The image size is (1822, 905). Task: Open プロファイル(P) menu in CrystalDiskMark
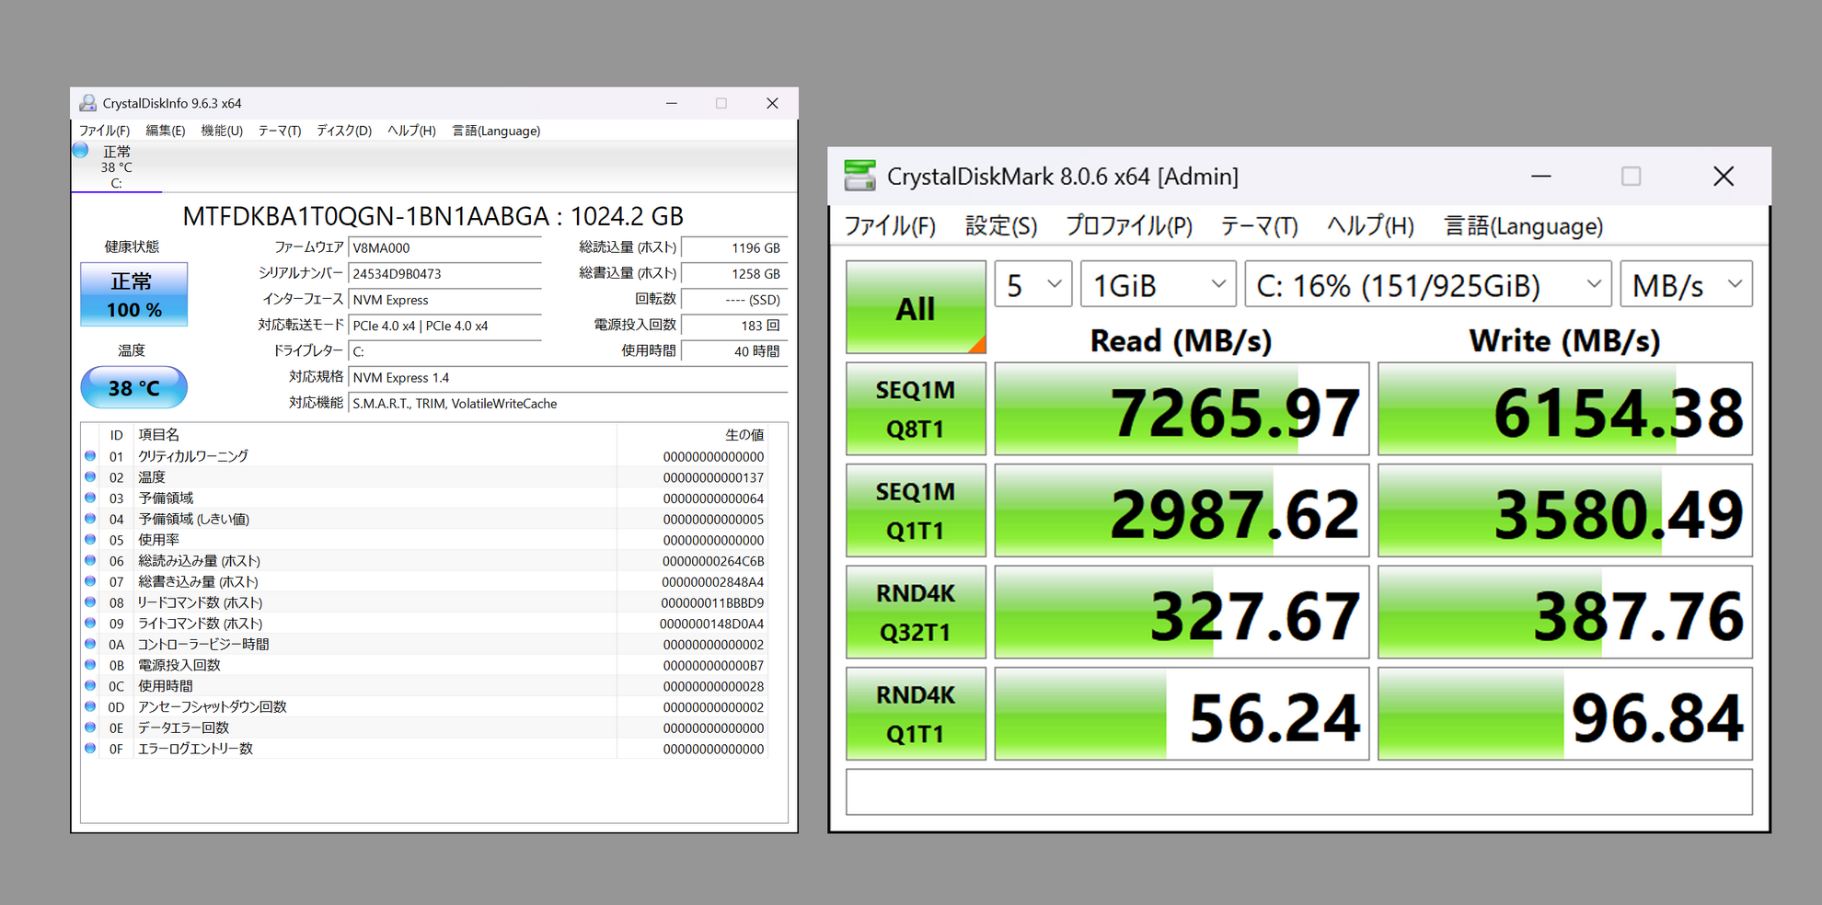pyautogui.click(x=1129, y=226)
